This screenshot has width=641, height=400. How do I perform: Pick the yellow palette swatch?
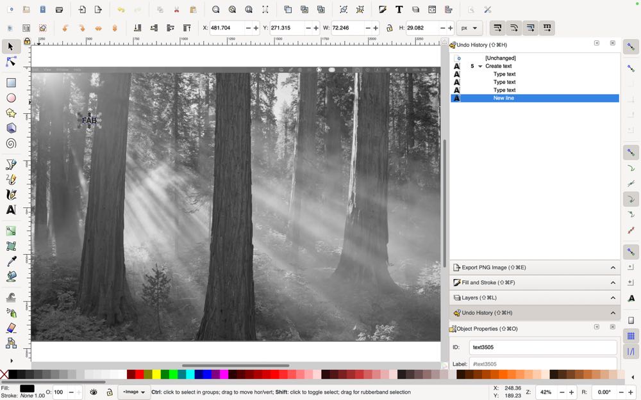click(156, 374)
